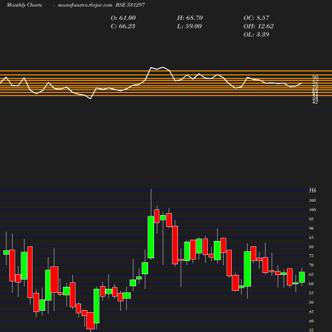Click the 85 price axis label
This screenshot has width=332, height=332.
311,238
